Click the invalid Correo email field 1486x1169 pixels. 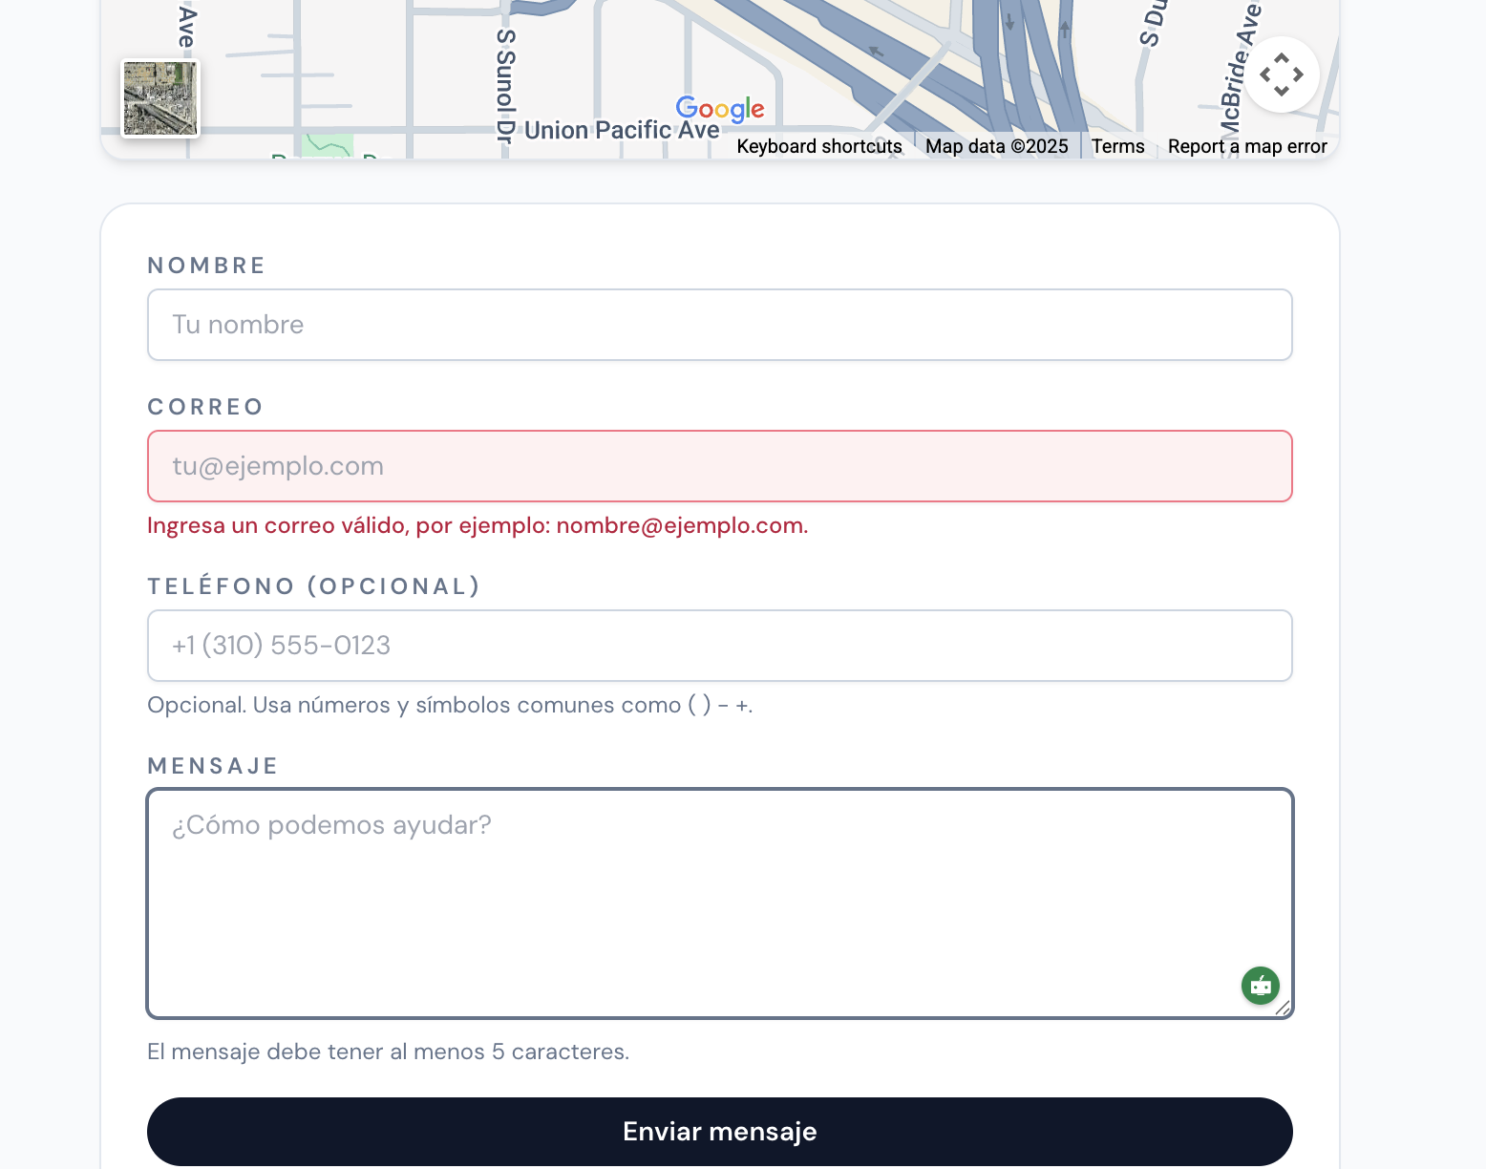point(719,466)
